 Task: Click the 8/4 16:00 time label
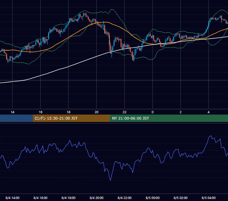pos(41,198)
